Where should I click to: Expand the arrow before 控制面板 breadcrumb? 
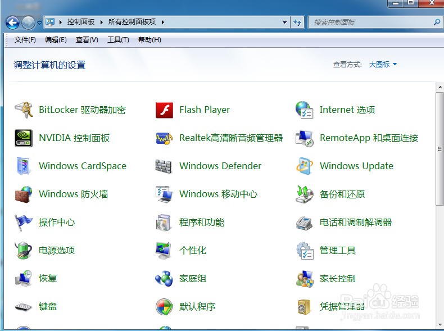pos(60,22)
